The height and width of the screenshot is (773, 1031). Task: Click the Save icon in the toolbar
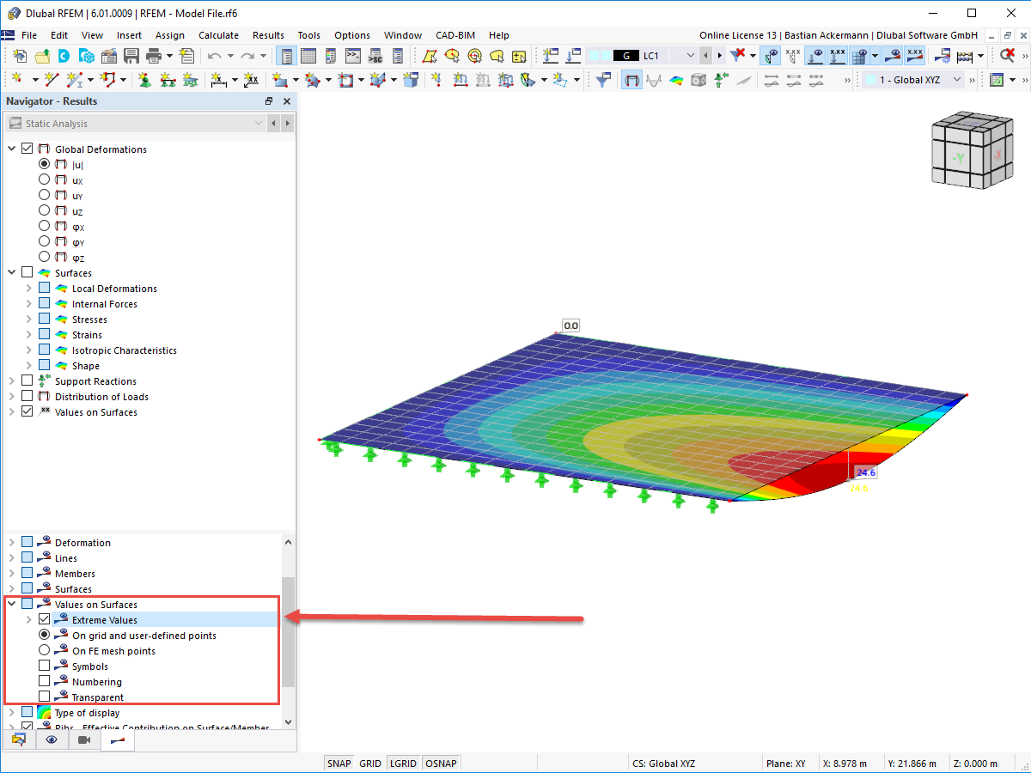[x=131, y=56]
